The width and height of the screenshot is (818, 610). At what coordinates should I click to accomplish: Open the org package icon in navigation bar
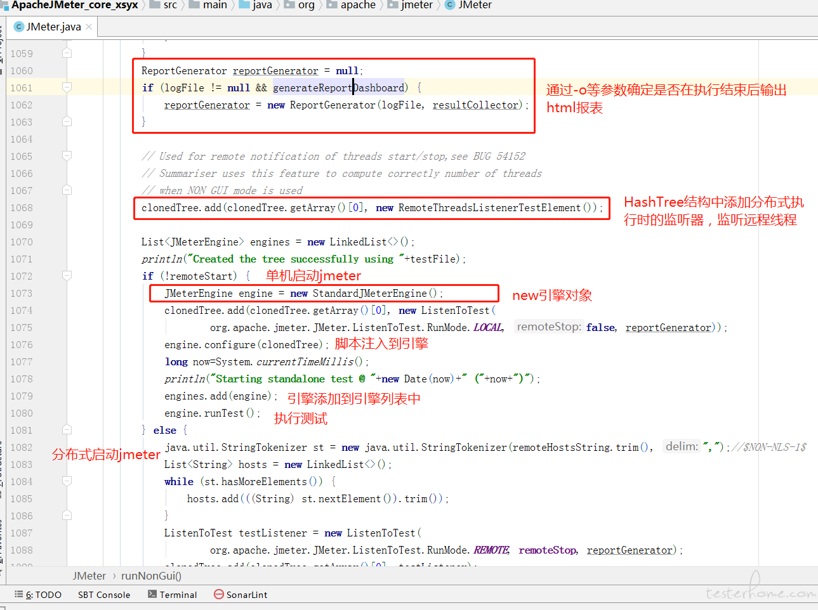[x=289, y=4]
